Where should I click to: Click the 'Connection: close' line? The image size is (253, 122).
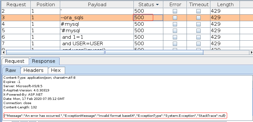[17, 103]
